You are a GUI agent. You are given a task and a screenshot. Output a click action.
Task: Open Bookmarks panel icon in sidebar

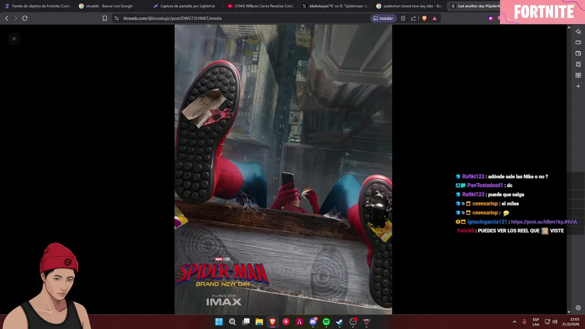click(578, 64)
